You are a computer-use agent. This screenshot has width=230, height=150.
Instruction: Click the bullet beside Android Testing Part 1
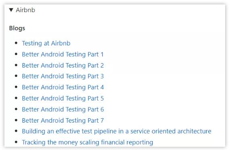(x=16, y=54)
